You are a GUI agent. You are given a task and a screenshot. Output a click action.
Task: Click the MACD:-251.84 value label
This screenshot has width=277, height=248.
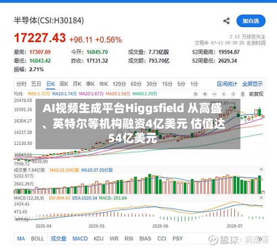113,198
